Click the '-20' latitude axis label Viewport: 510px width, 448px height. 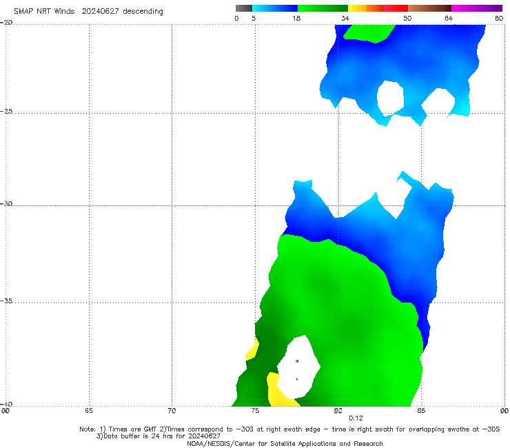(x=7, y=22)
